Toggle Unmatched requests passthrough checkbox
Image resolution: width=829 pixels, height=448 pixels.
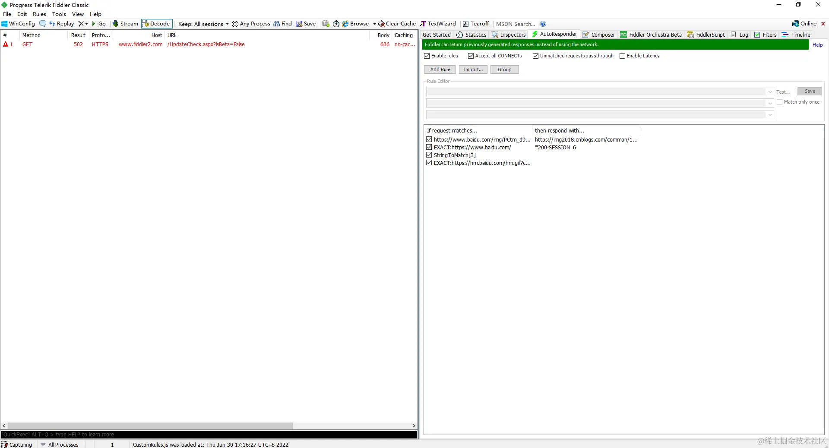pyautogui.click(x=536, y=56)
